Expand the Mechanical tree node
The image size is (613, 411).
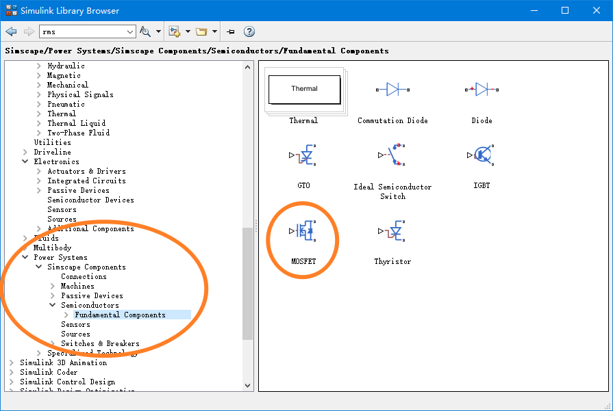pyautogui.click(x=39, y=85)
